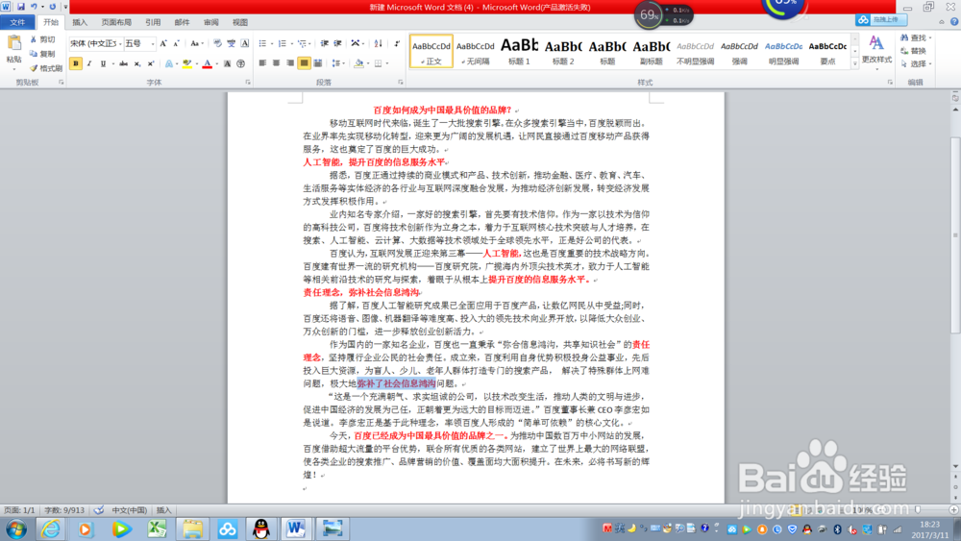
Task: Open the borders dropdown arrow
Action: click(387, 63)
